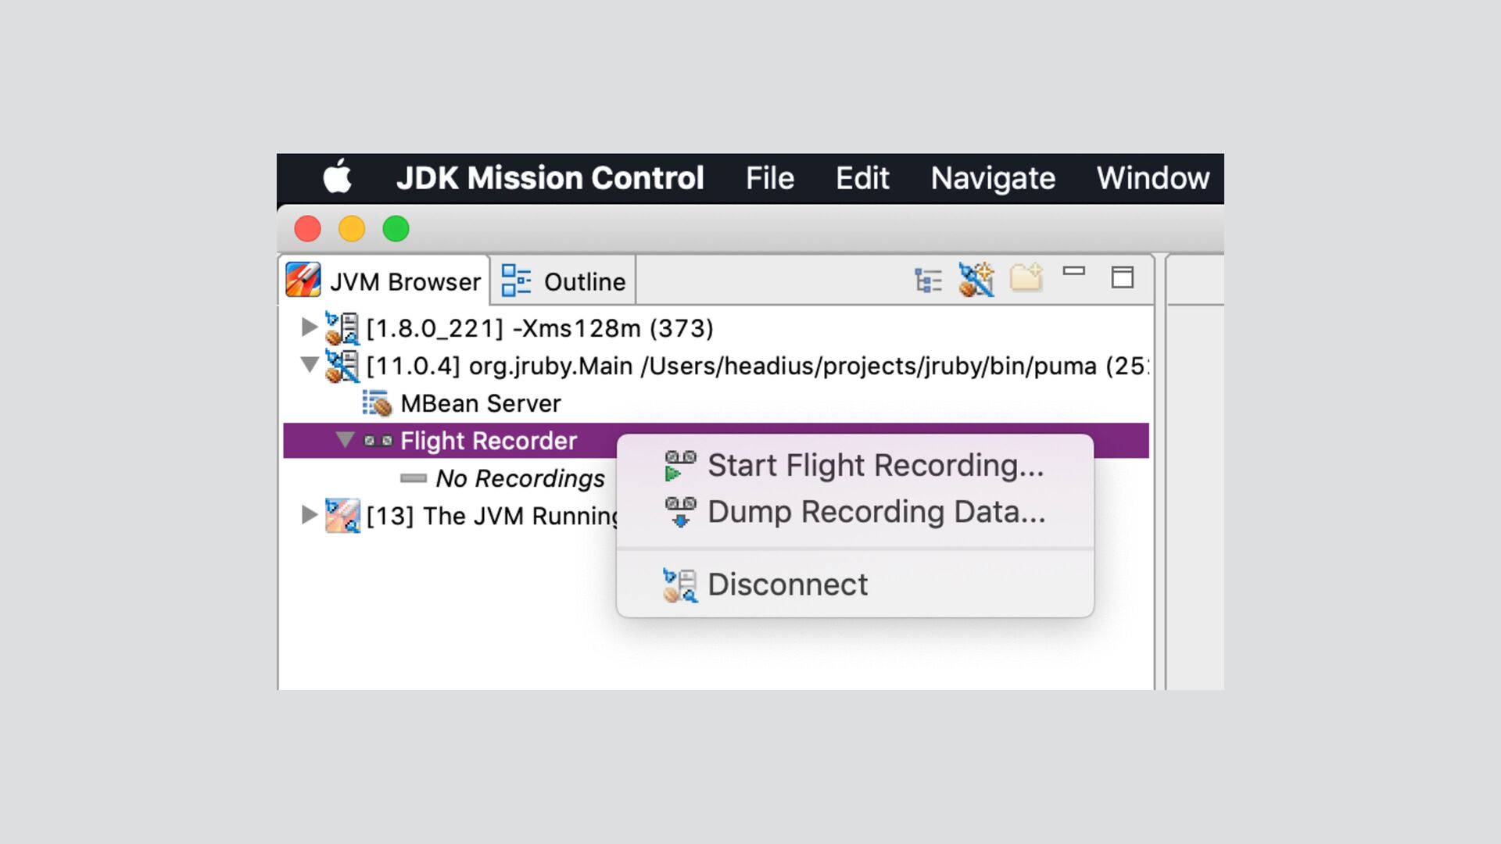Minimize the JVM Browser view panel
Screen dimensions: 1501x844
coord(1074,272)
